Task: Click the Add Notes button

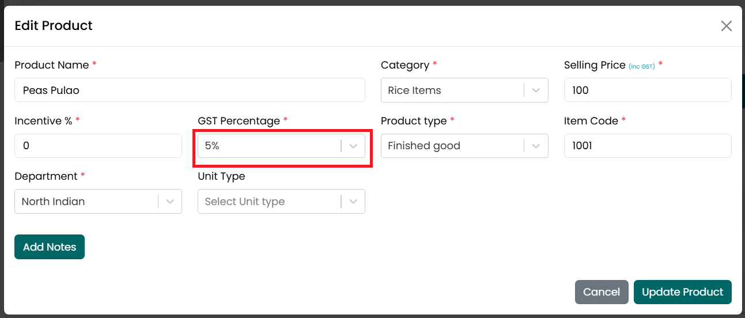Action: click(50, 247)
